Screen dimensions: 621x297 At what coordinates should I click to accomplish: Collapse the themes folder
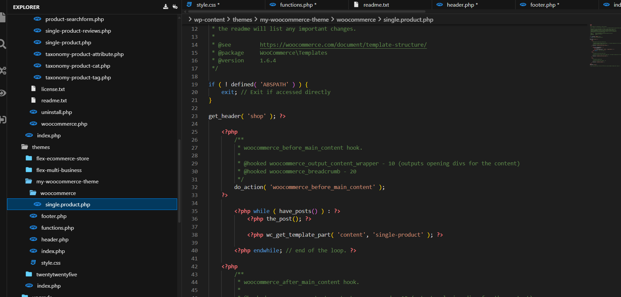pyautogui.click(x=25, y=147)
